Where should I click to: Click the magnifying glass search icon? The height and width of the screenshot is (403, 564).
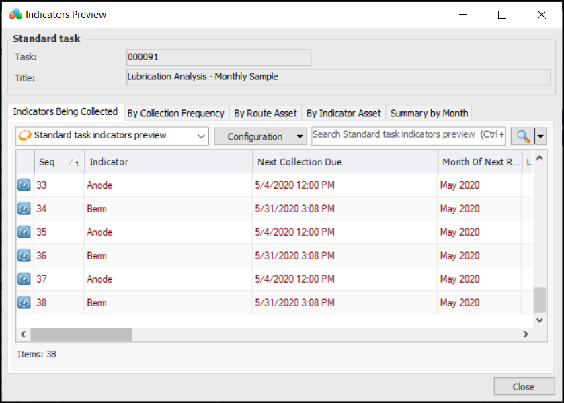[x=522, y=136]
